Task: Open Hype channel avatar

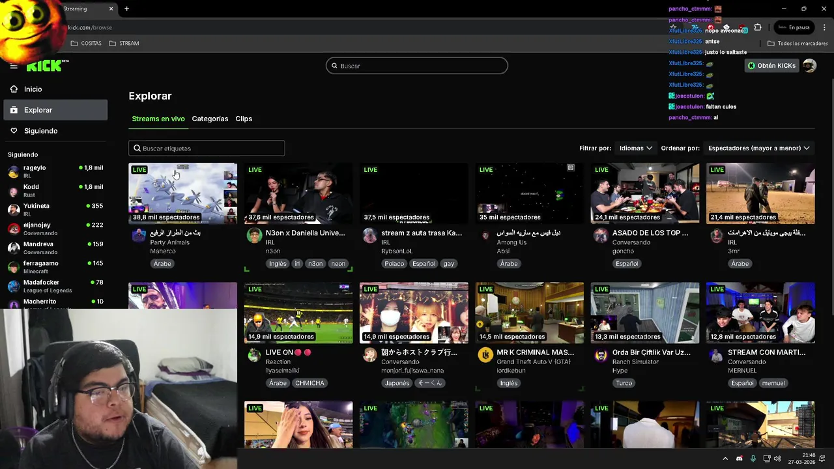Action: pos(601,355)
